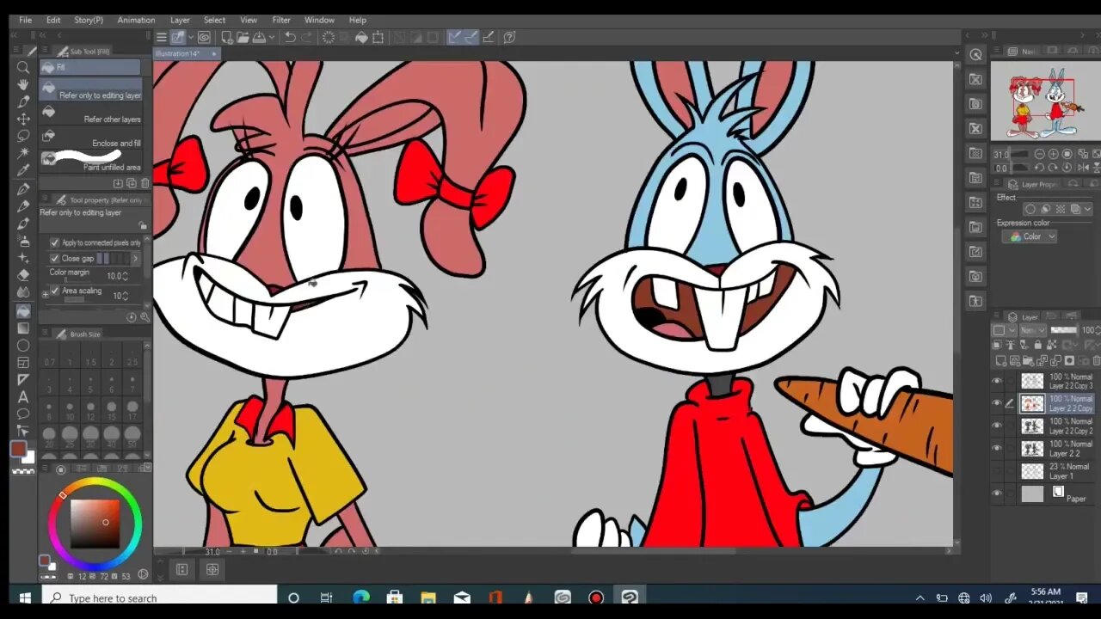The width and height of the screenshot is (1101, 619).
Task: Hide the Paper layer visibility eye
Action: coord(997,493)
